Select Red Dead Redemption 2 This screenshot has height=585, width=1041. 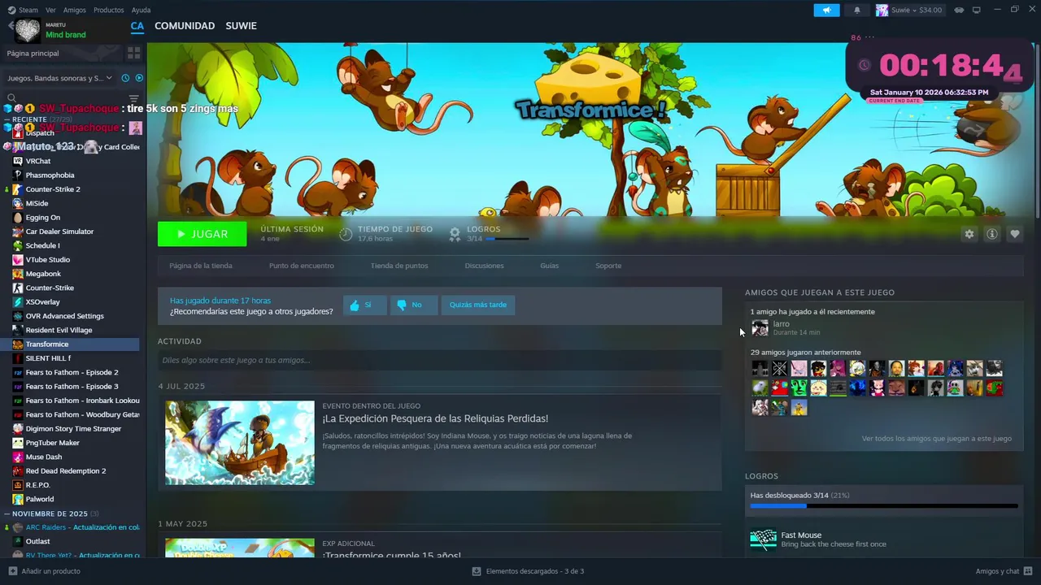[x=65, y=470]
